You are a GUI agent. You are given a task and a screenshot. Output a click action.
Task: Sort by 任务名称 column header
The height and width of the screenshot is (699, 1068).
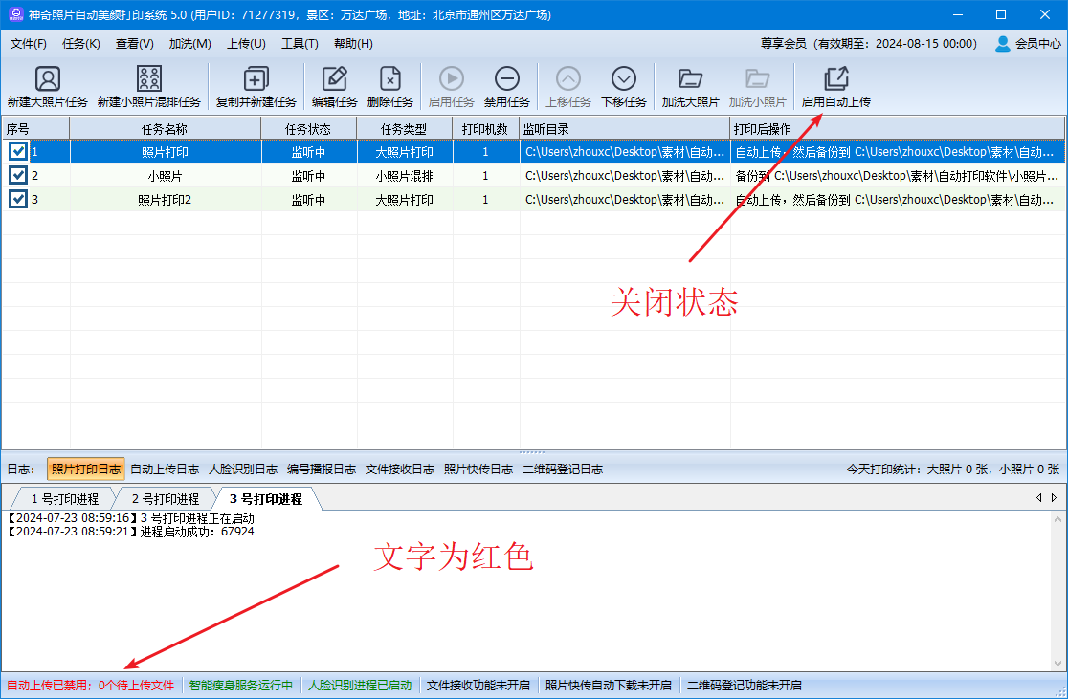click(165, 129)
